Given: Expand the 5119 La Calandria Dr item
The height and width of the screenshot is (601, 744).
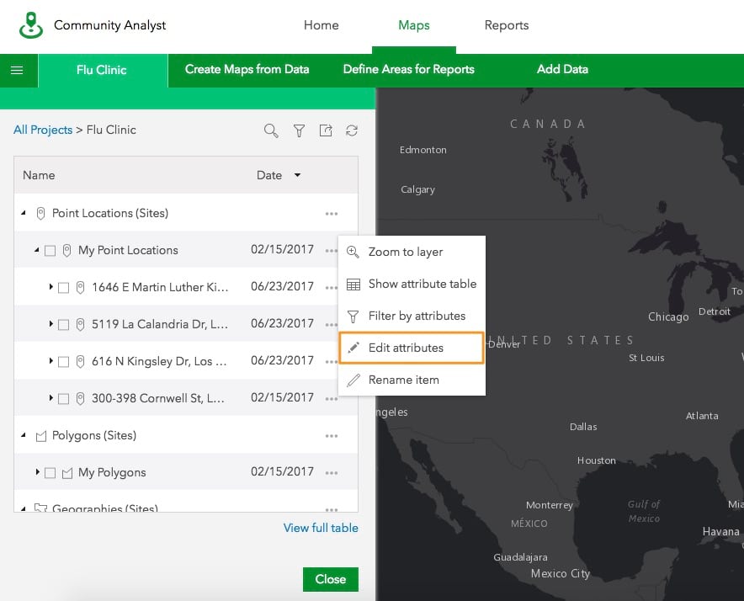Looking at the screenshot, I should [50, 324].
